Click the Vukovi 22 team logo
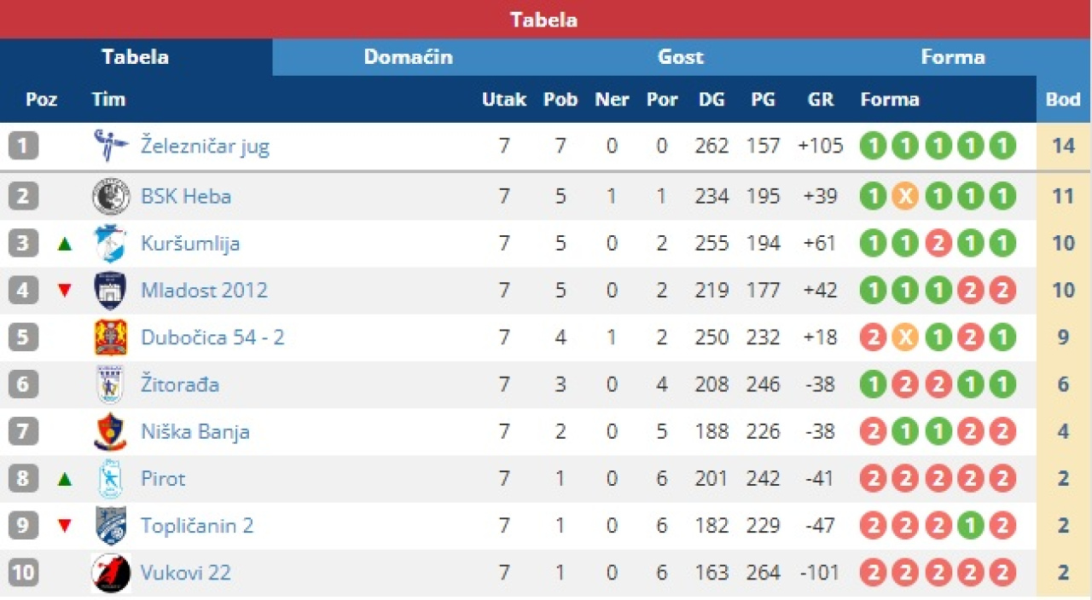 coord(111,573)
